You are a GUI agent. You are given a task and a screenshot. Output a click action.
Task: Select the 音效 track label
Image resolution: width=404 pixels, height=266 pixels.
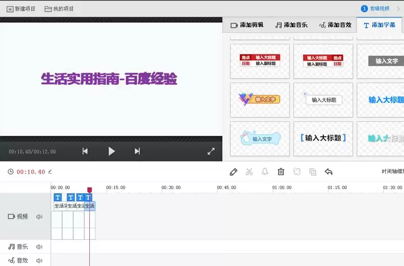[x=18, y=260]
